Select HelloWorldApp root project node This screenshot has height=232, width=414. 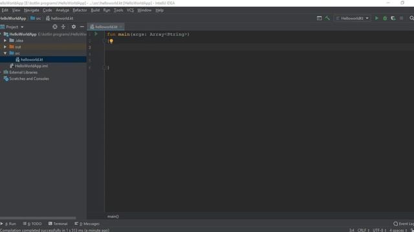coord(23,34)
